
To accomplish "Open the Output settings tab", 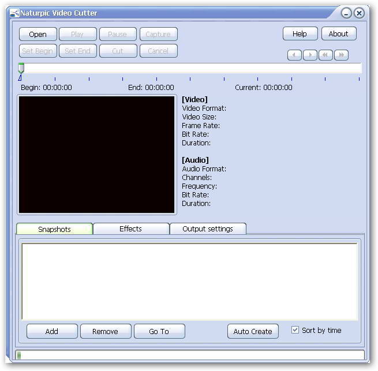I will pos(208,228).
